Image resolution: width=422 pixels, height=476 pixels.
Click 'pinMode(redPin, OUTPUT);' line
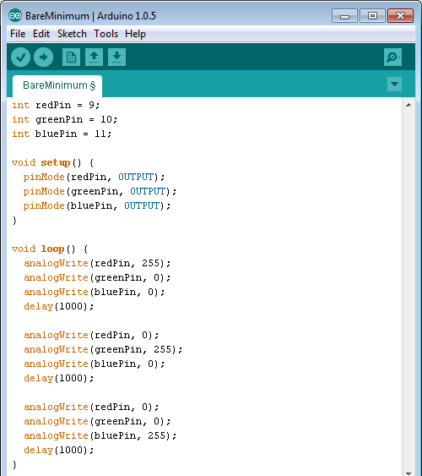95,177
